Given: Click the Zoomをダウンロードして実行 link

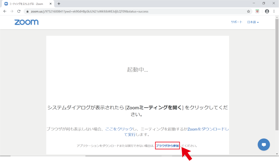Looking at the screenshot, I should point(208,129).
